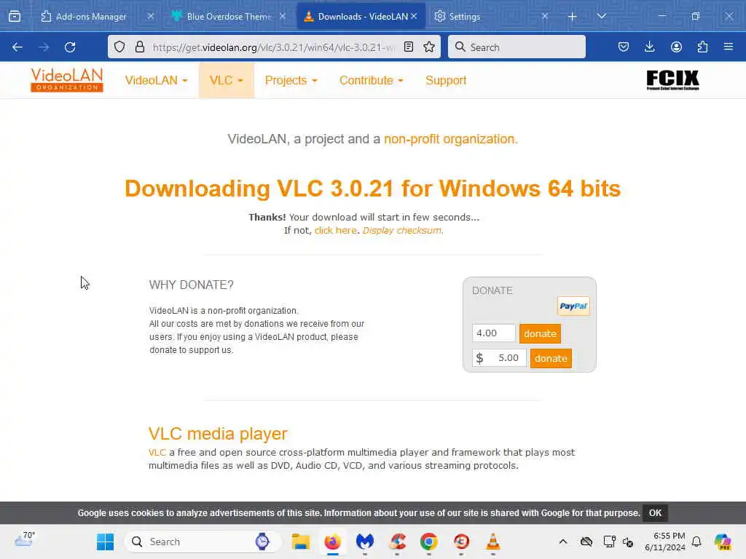Viewport: 746px width, 559px height.
Task: Toggle reader view icon
Action: (408, 47)
